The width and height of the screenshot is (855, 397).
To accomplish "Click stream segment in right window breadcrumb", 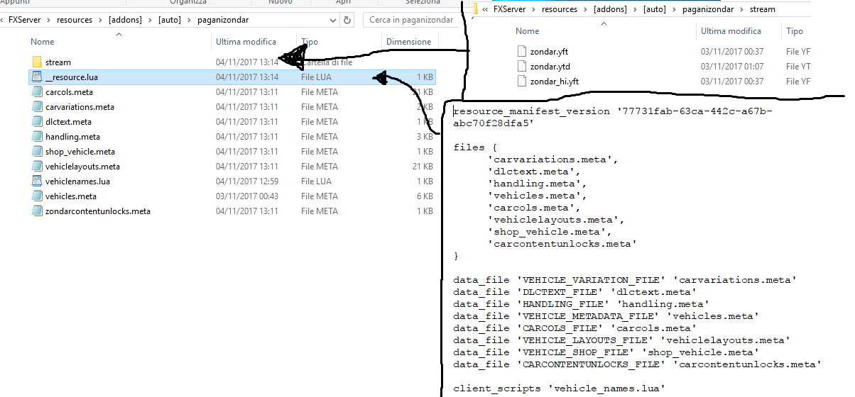I will pyautogui.click(x=763, y=9).
